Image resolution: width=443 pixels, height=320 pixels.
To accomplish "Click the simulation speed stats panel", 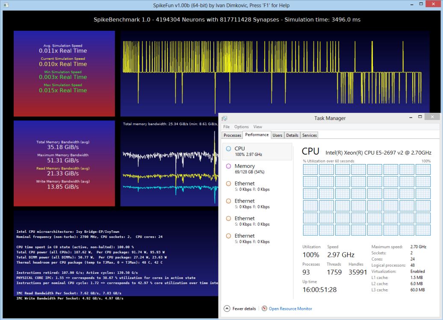I will [x=64, y=73].
